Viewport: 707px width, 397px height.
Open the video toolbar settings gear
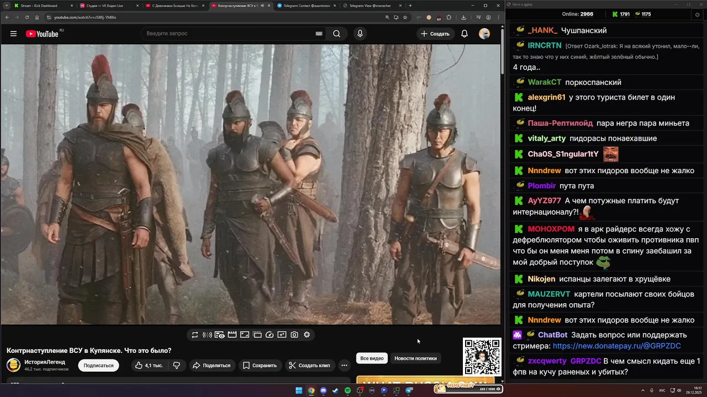tap(307, 335)
